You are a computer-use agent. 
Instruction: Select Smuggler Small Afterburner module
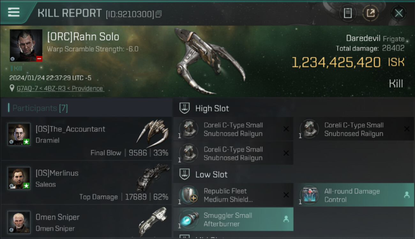[233, 219]
